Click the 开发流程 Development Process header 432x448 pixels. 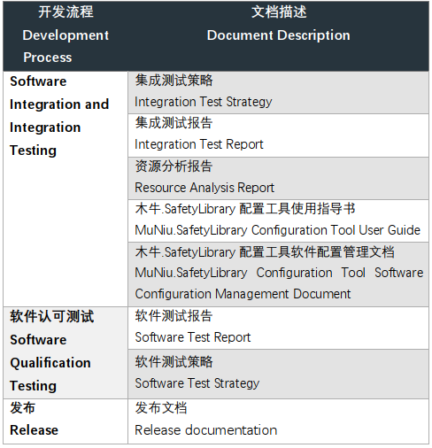coord(66,35)
